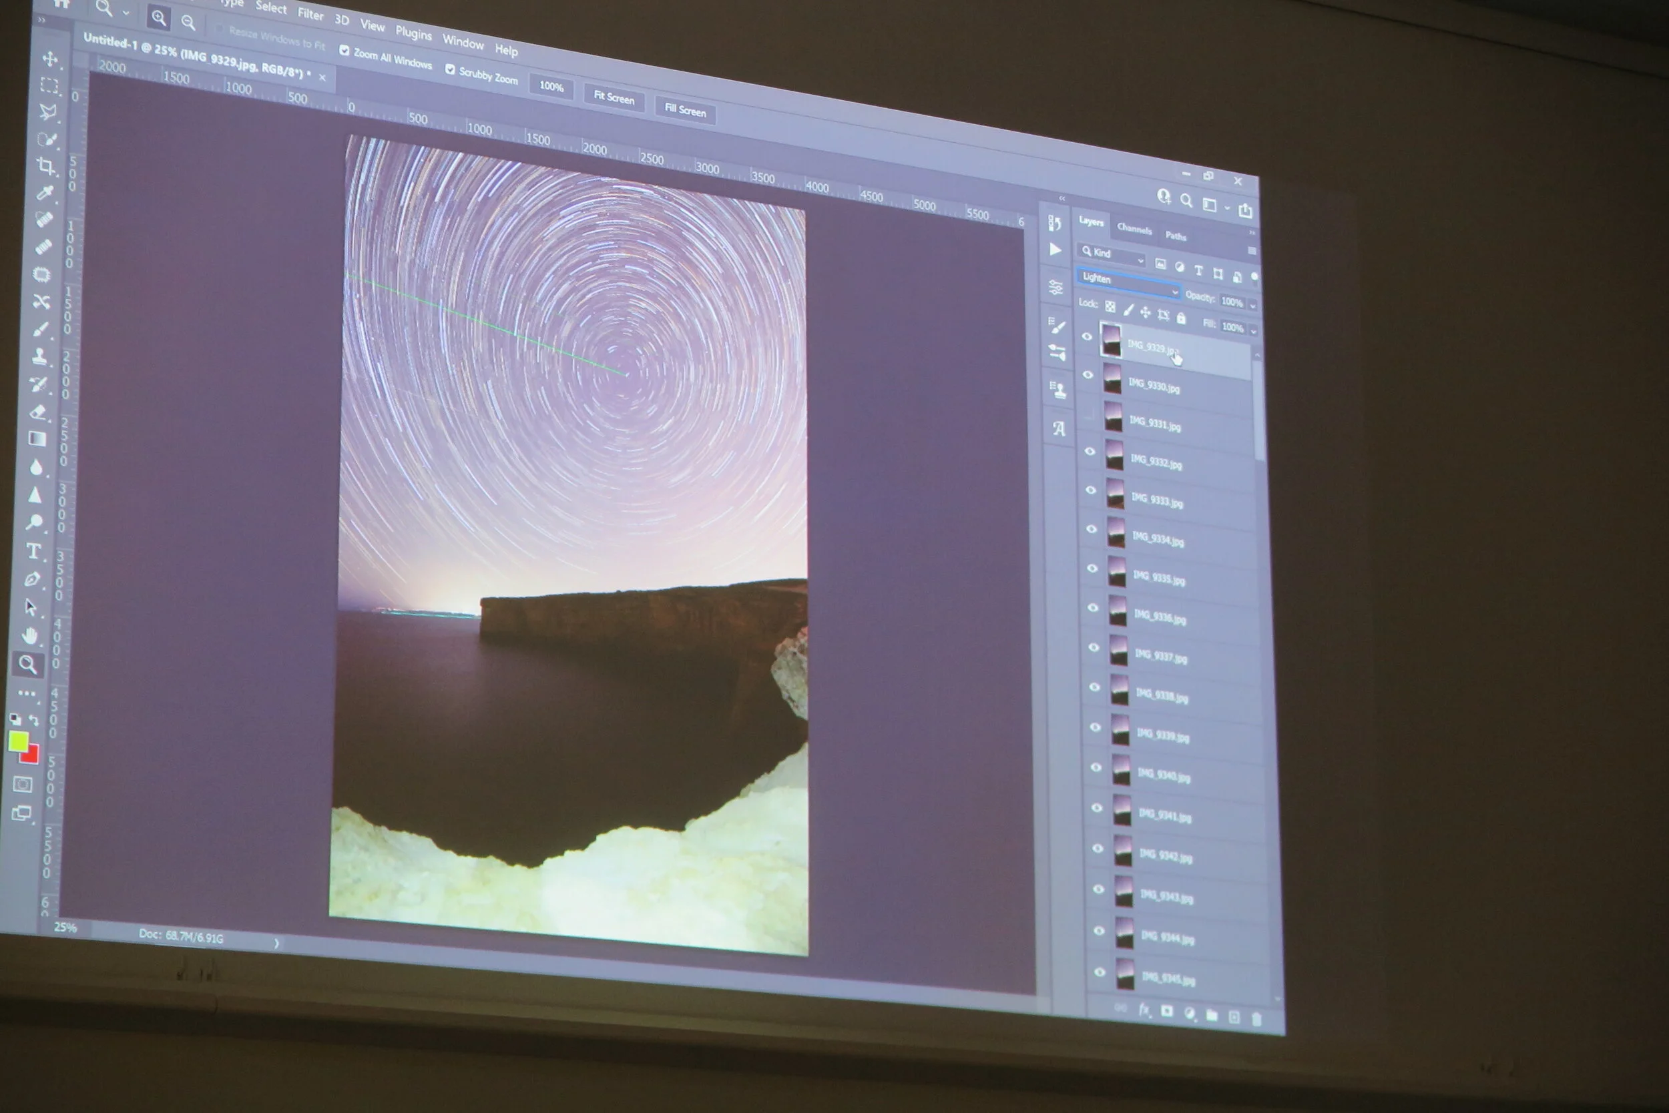Image resolution: width=1669 pixels, height=1113 pixels.
Task: Switch to the Channels tab
Action: click(1134, 229)
